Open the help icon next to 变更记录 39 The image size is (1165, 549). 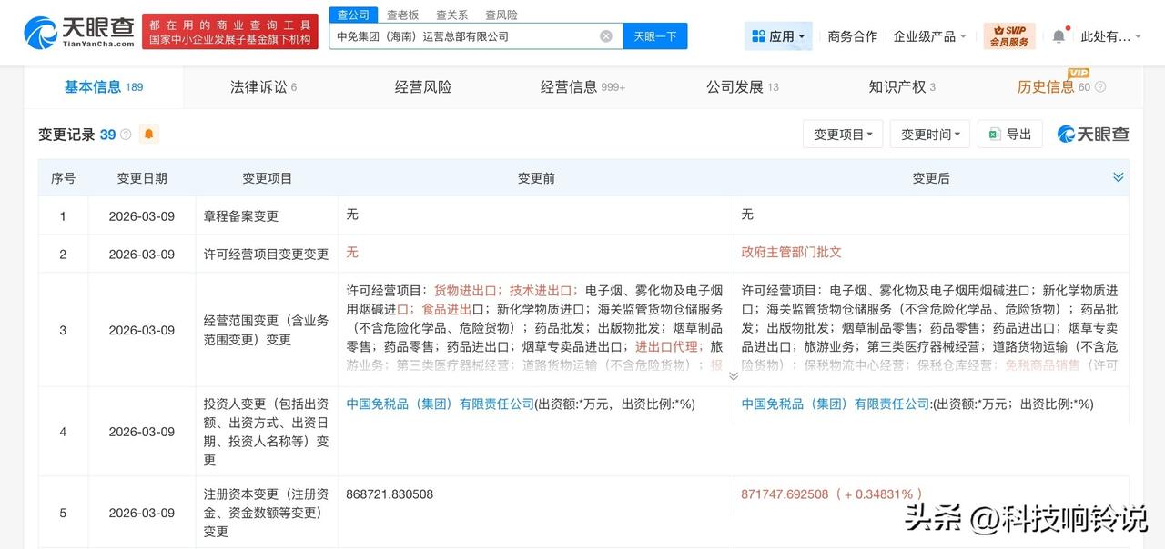tap(126, 135)
